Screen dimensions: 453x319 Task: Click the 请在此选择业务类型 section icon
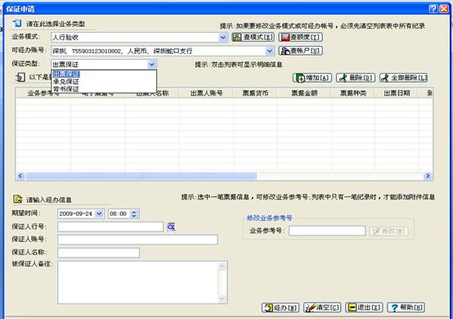(x=17, y=23)
